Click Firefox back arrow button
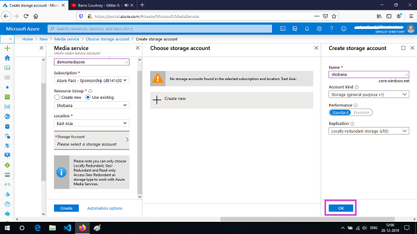The width and height of the screenshot is (417, 234). (6, 16)
